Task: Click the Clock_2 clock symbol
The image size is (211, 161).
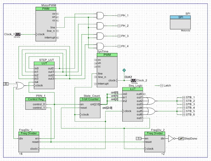Action: tap(134, 81)
